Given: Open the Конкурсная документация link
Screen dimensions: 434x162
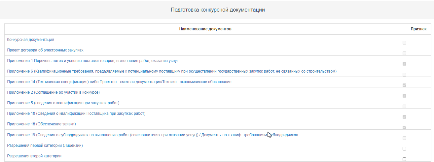Looking at the screenshot, I should point(31,40).
